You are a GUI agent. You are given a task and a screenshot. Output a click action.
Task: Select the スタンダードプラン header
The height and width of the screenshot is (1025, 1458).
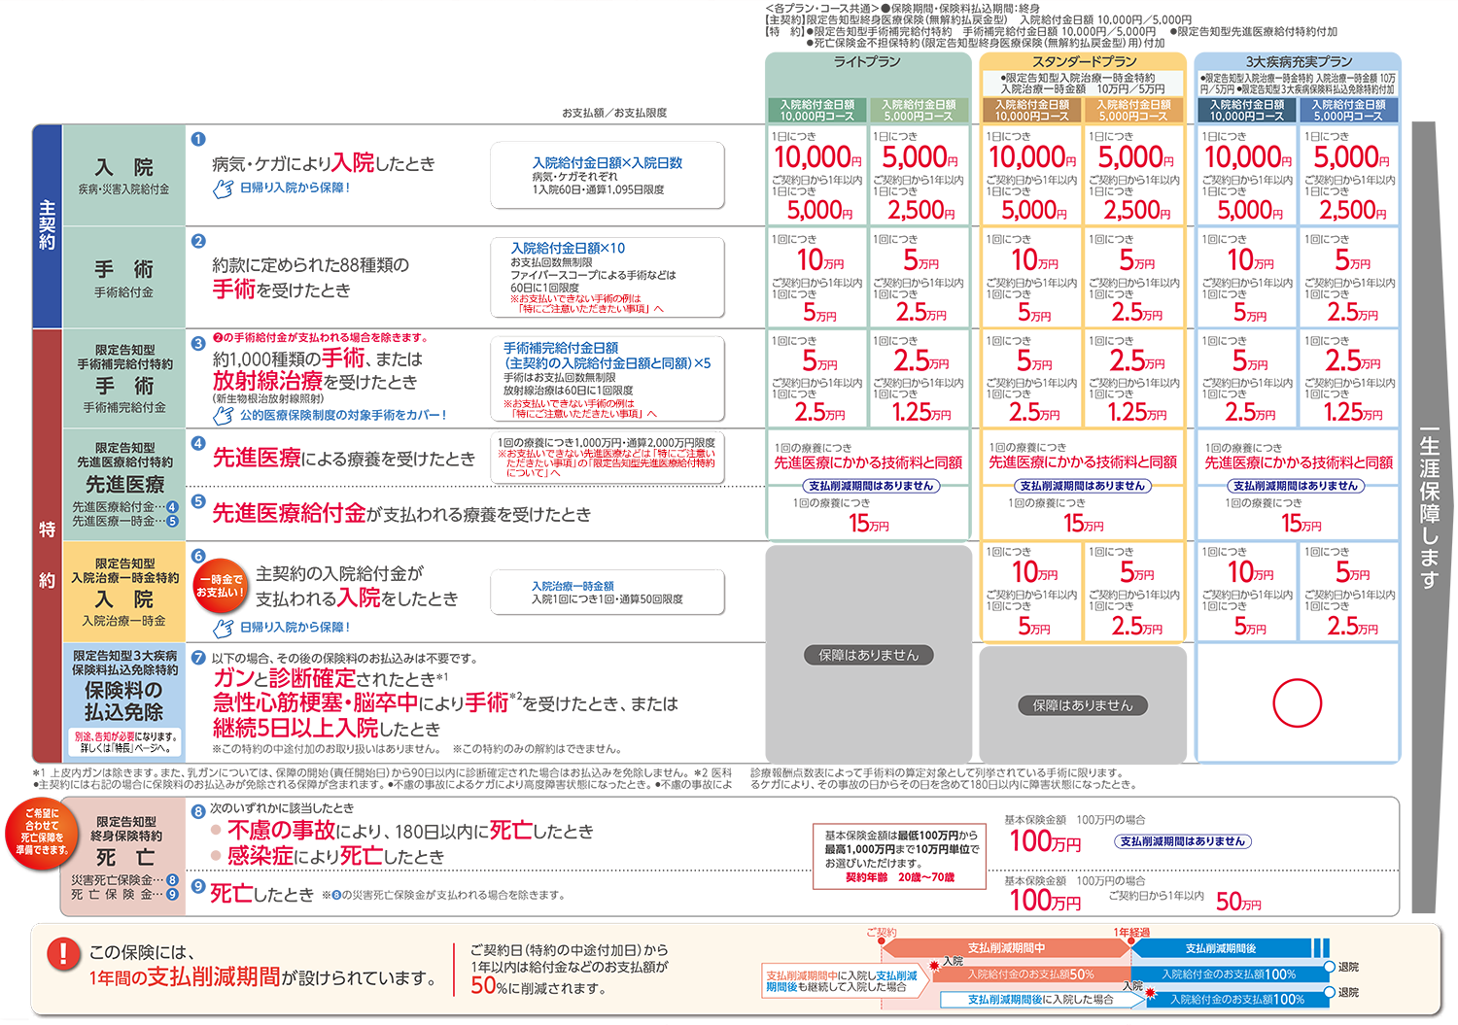[x=1084, y=61]
